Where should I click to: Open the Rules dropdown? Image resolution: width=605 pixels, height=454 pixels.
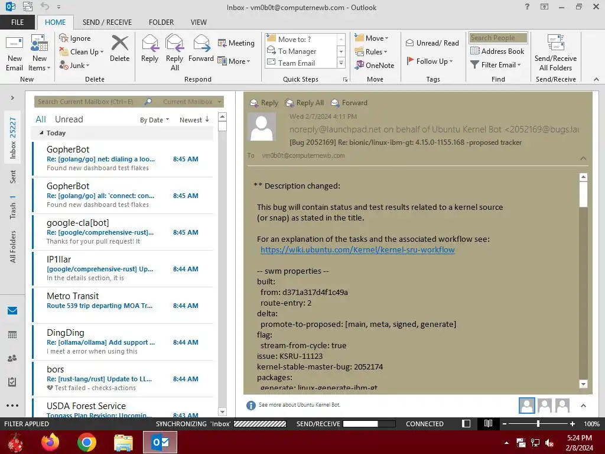tap(371, 51)
